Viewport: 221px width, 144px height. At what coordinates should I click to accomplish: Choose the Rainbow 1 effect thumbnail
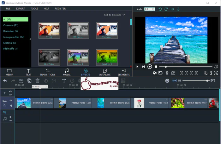click(x=78, y=57)
